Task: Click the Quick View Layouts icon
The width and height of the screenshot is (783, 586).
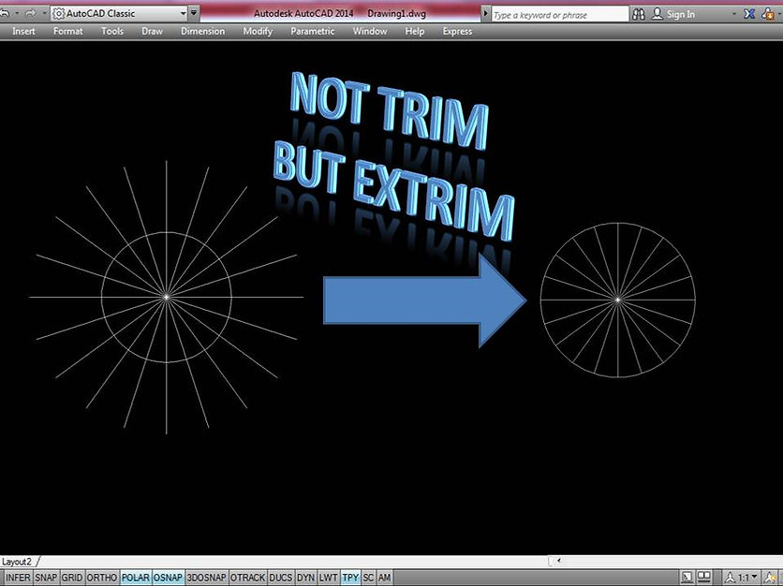Action: [687, 578]
